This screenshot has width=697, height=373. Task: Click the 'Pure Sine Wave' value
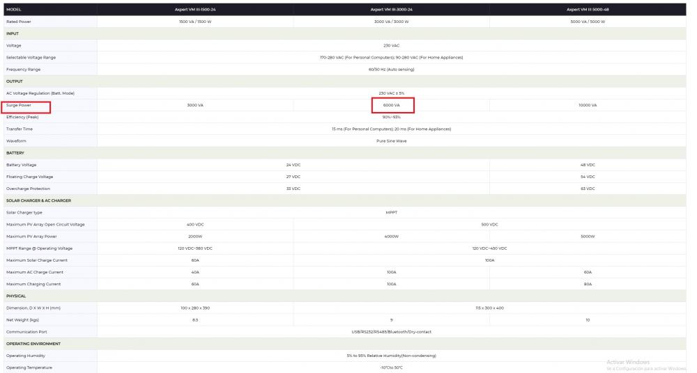click(392, 141)
